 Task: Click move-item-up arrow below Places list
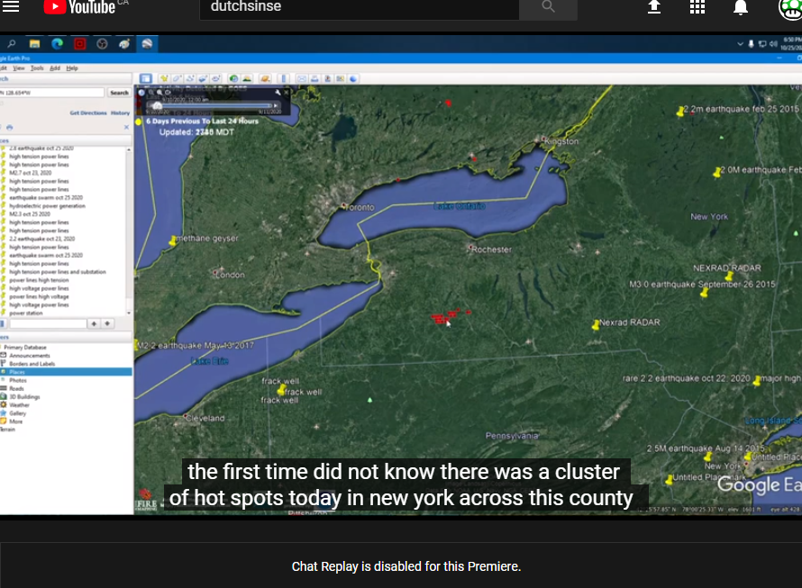[94, 323]
